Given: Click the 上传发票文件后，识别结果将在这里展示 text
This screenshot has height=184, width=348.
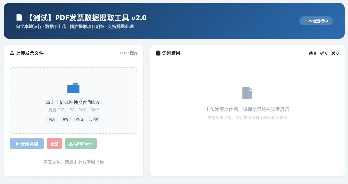Looking at the screenshot, I should pos(247,109).
